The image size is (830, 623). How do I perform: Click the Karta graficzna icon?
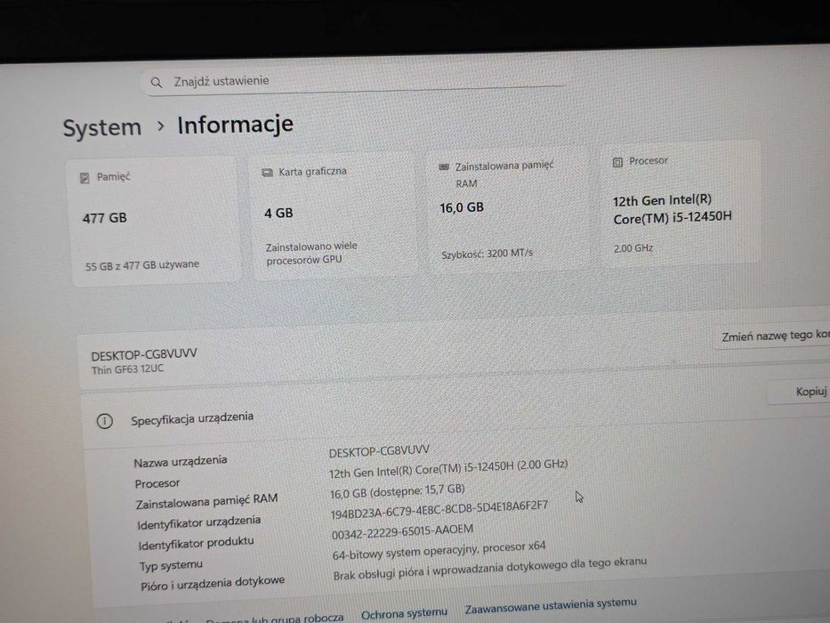click(267, 173)
